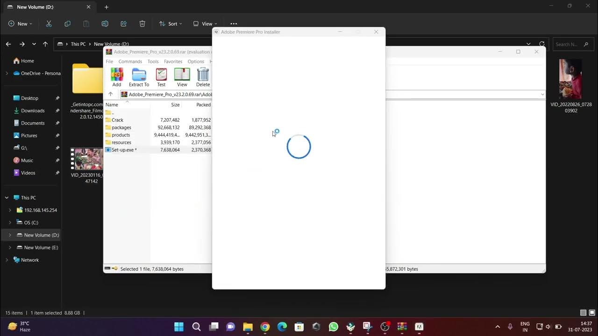The height and width of the screenshot is (336, 598).
Task: Open the Sort dropdown
Action: [171, 24]
